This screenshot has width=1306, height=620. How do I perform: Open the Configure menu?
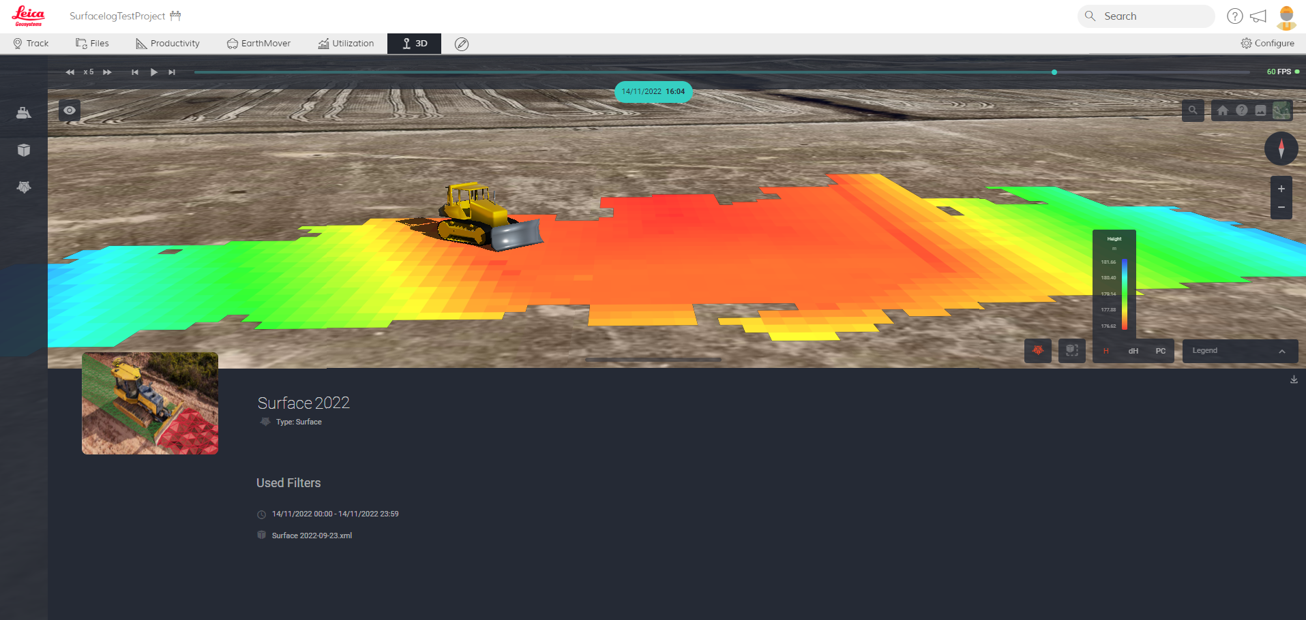pyautogui.click(x=1267, y=43)
